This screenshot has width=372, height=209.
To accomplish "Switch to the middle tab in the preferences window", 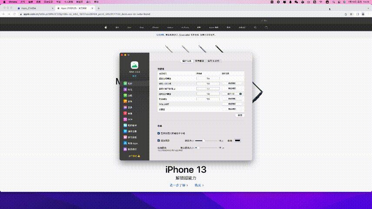I will 199,61.
